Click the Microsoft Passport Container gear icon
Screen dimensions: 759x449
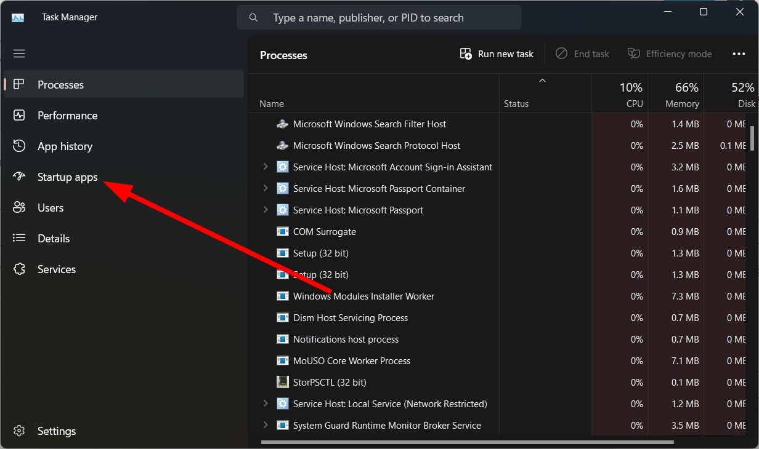[283, 188]
